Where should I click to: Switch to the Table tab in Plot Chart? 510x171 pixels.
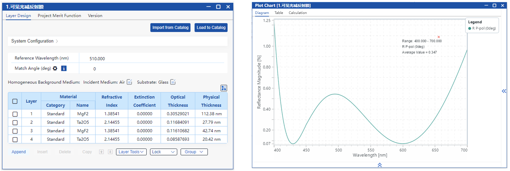point(279,13)
